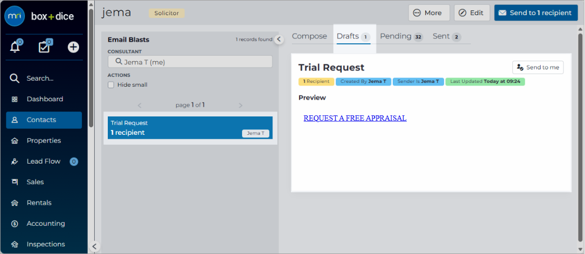The image size is (585, 254).
Task: Open the tasks clipboard icon
Action: [x=44, y=47]
